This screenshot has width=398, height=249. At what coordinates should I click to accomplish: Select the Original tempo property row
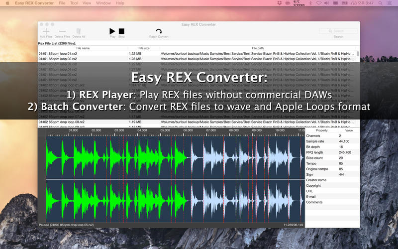click(332, 169)
